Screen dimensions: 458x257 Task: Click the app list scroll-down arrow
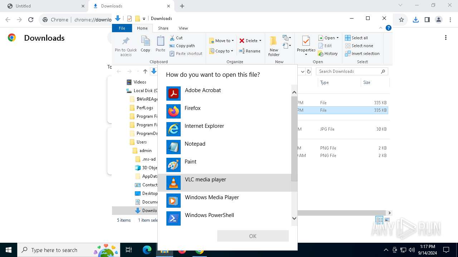click(x=294, y=218)
